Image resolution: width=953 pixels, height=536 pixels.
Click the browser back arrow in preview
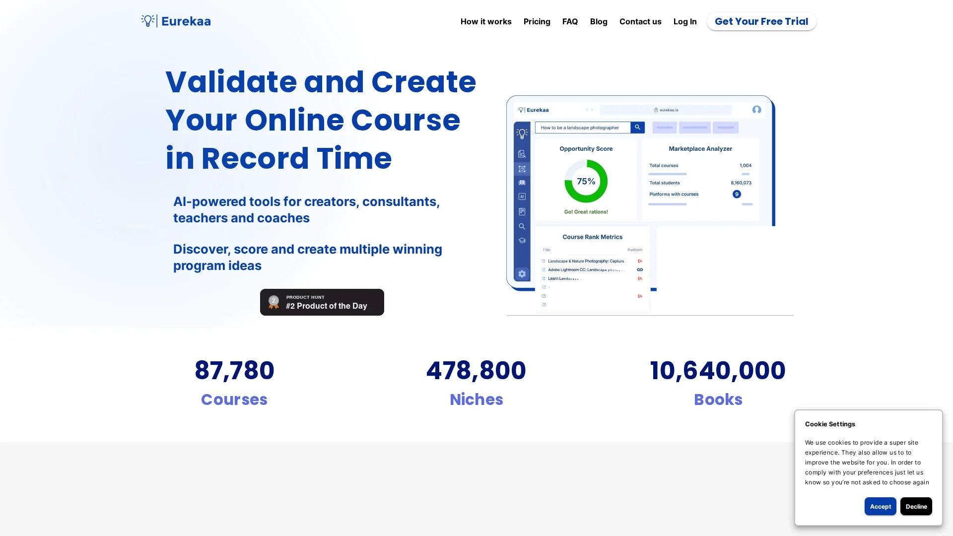pos(587,110)
